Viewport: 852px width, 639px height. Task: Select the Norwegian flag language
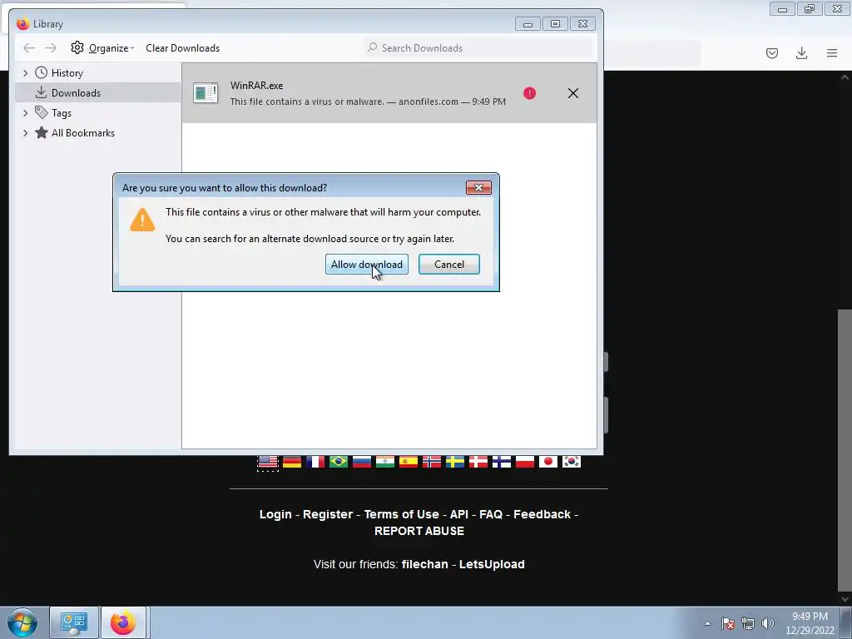pos(432,462)
